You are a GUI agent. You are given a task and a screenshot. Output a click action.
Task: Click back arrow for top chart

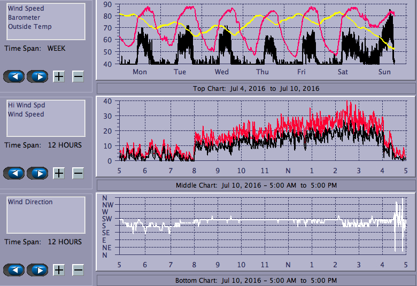click(x=16, y=76)
